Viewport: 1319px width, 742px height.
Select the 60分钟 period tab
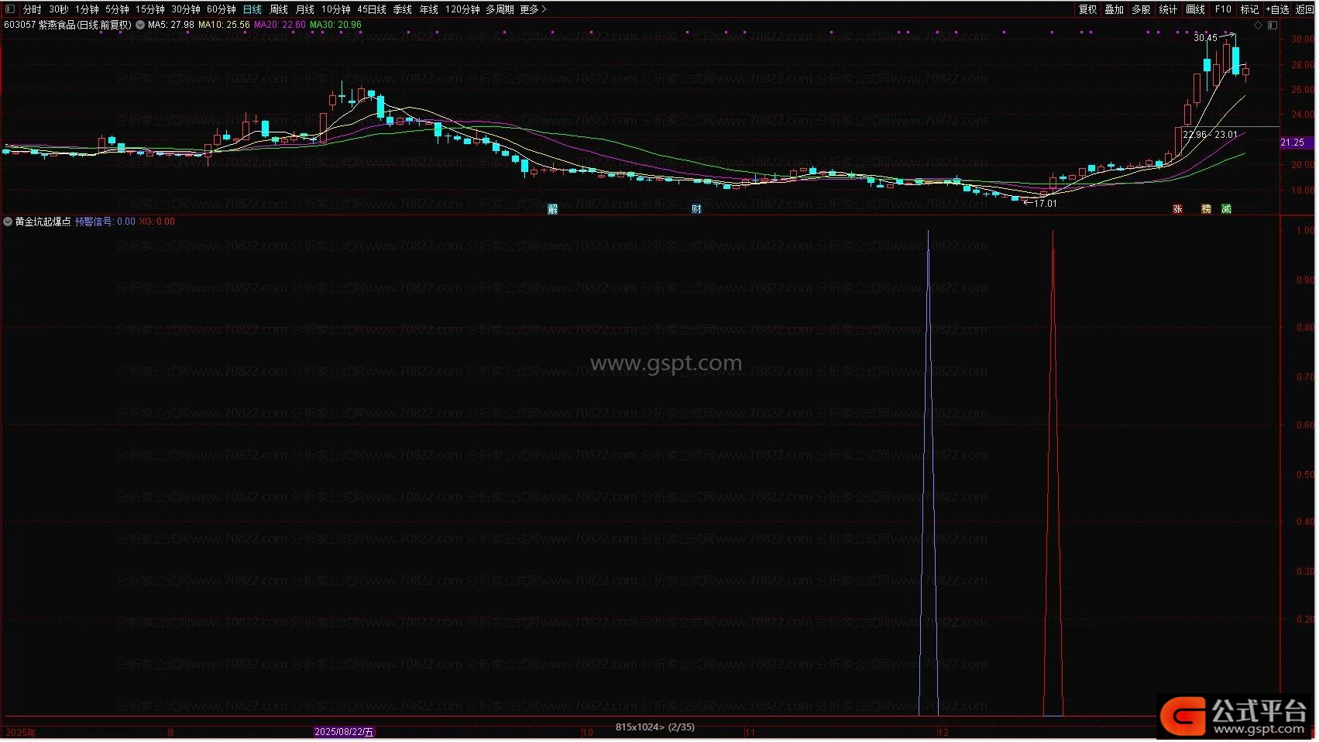point(222,9)
